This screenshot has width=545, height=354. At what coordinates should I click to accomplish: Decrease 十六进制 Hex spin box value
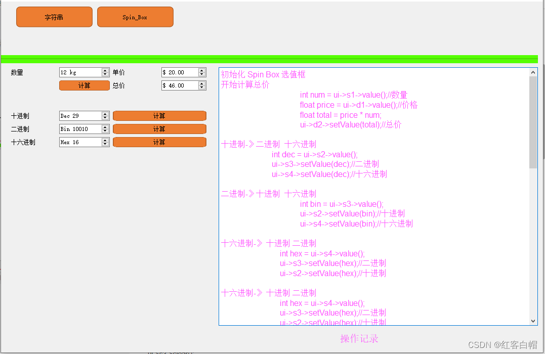point(105,144)
